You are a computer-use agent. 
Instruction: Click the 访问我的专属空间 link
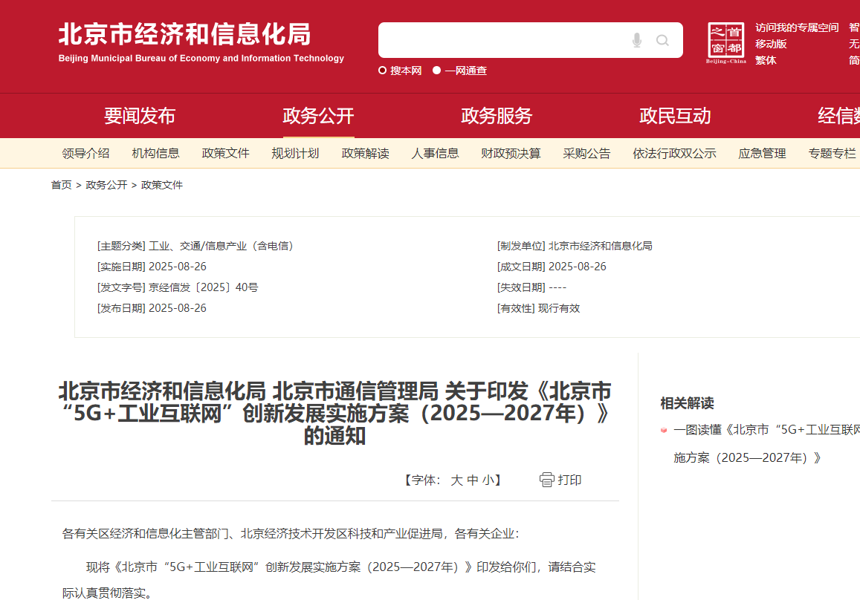(x=797, y=27)
